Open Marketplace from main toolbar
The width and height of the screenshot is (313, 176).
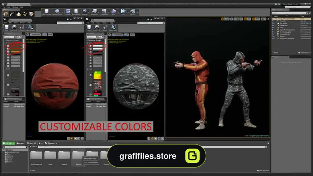[x=76, y=12]
